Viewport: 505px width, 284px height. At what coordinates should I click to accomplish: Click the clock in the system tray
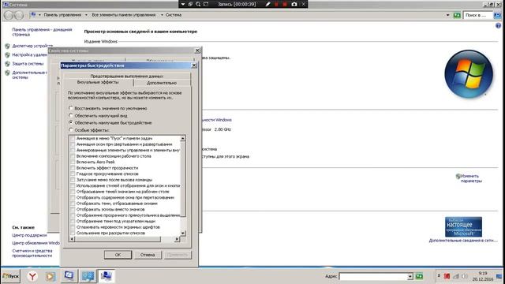point(483,276)
